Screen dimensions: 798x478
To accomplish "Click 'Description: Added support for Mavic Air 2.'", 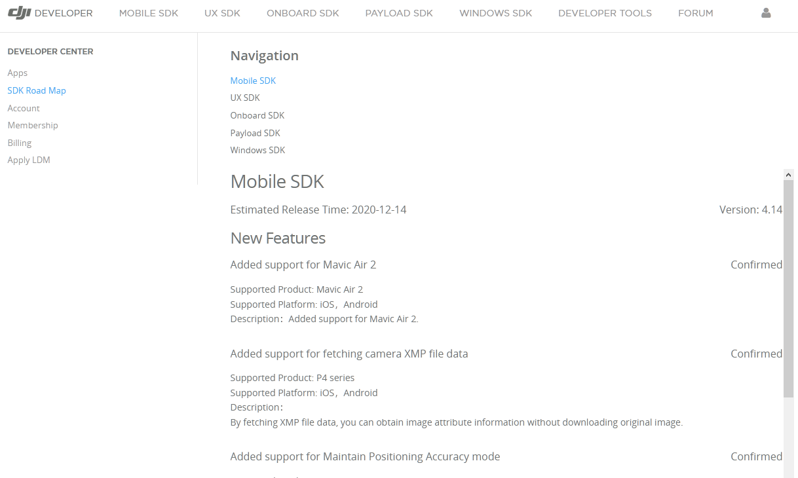I will pyautogui.click(x=324, y=319).
